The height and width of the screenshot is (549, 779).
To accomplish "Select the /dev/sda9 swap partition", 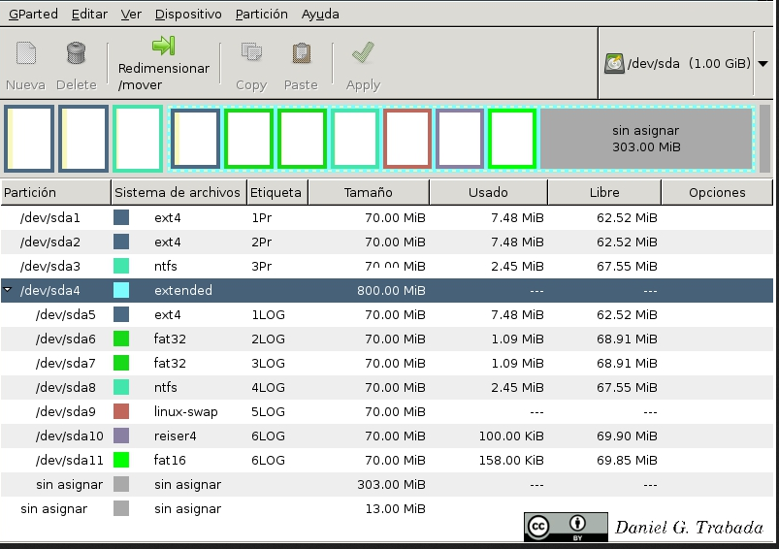I will (x=386, y=411).
